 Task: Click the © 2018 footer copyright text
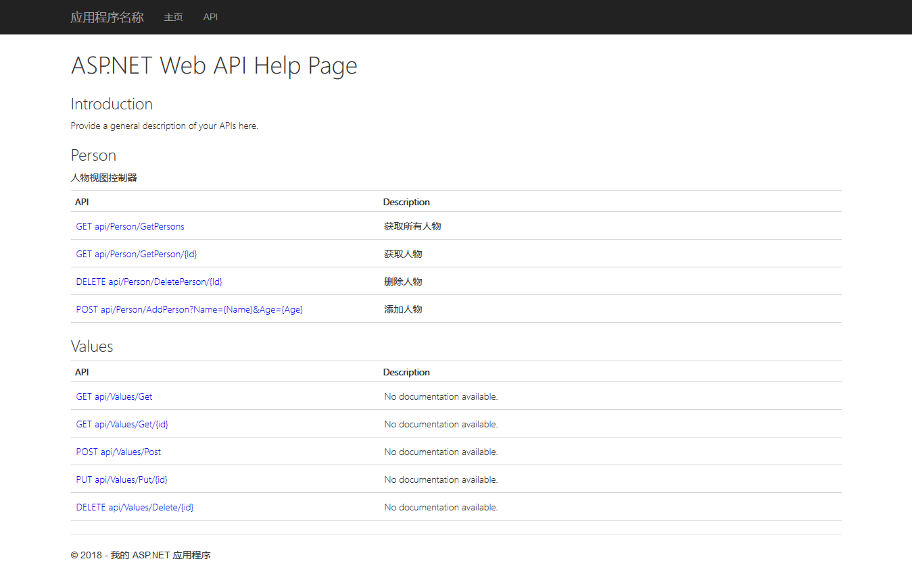click(140, 554)
